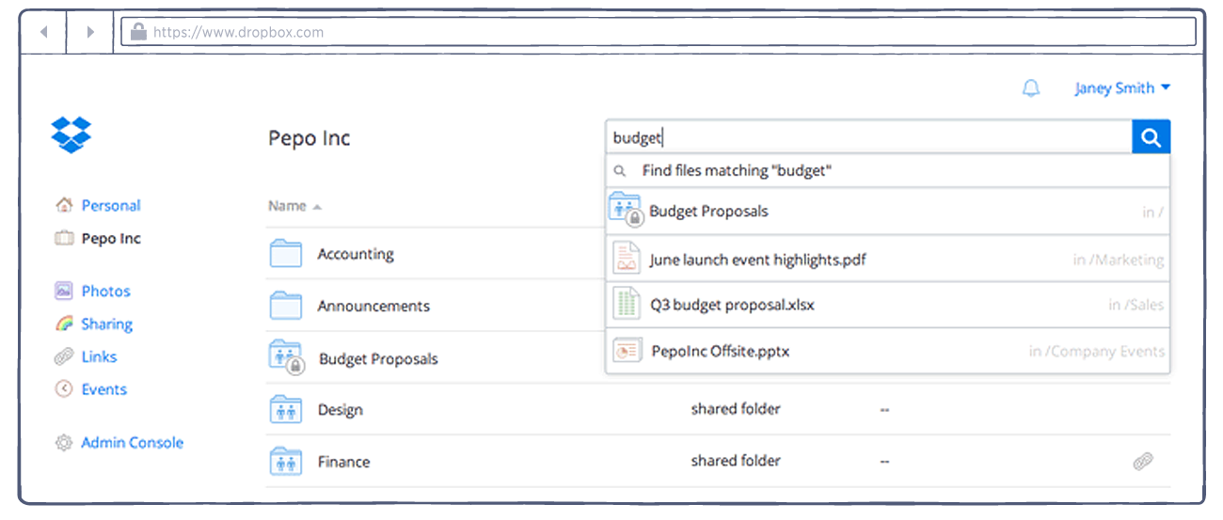Open Links in the sidebar
Screen dimensions: 1223x520
click(99, 357)
